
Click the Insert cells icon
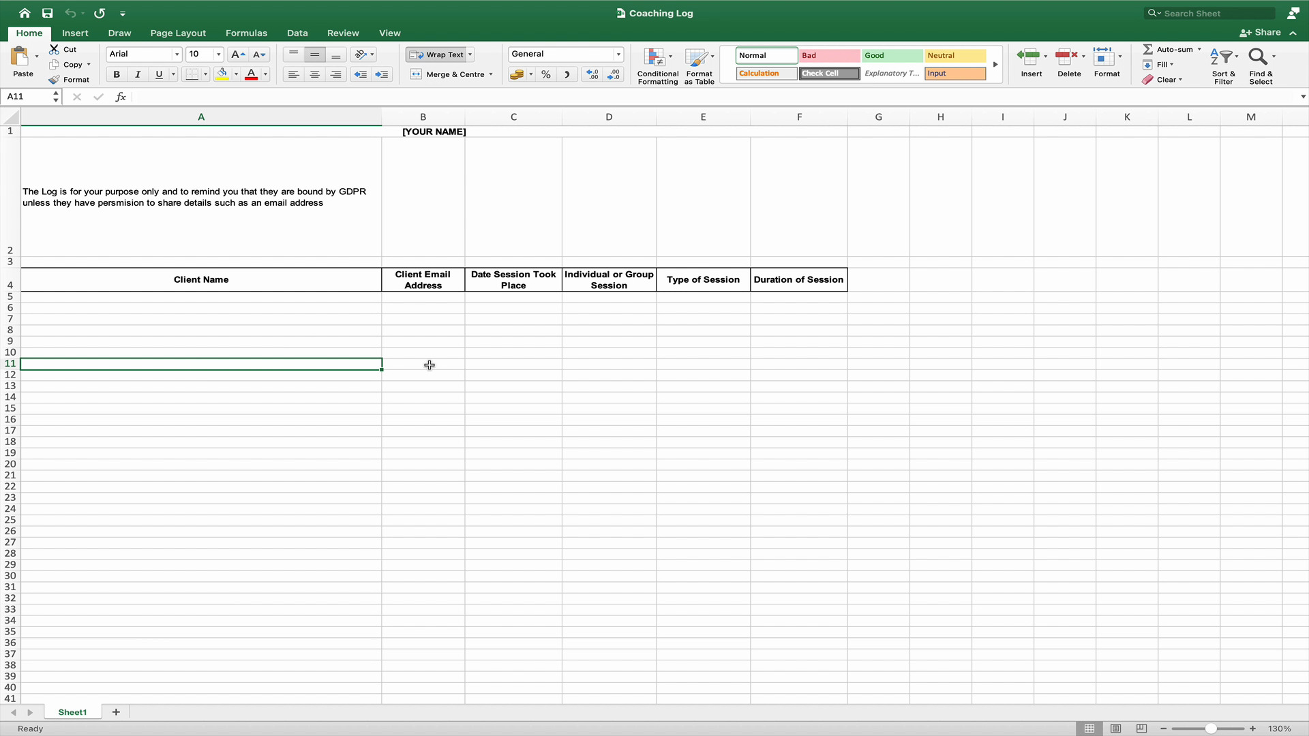(1029, 56)
